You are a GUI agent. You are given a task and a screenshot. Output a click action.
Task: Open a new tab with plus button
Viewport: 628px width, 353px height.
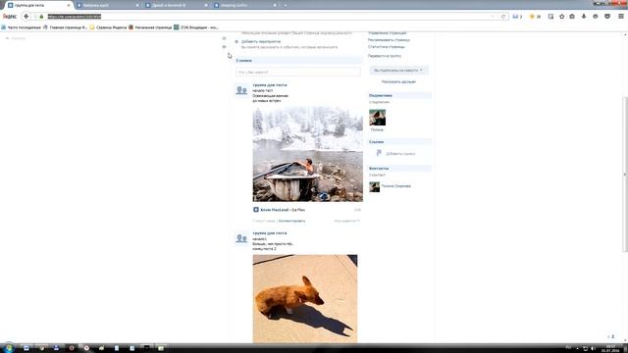click(x=286, y=5)
